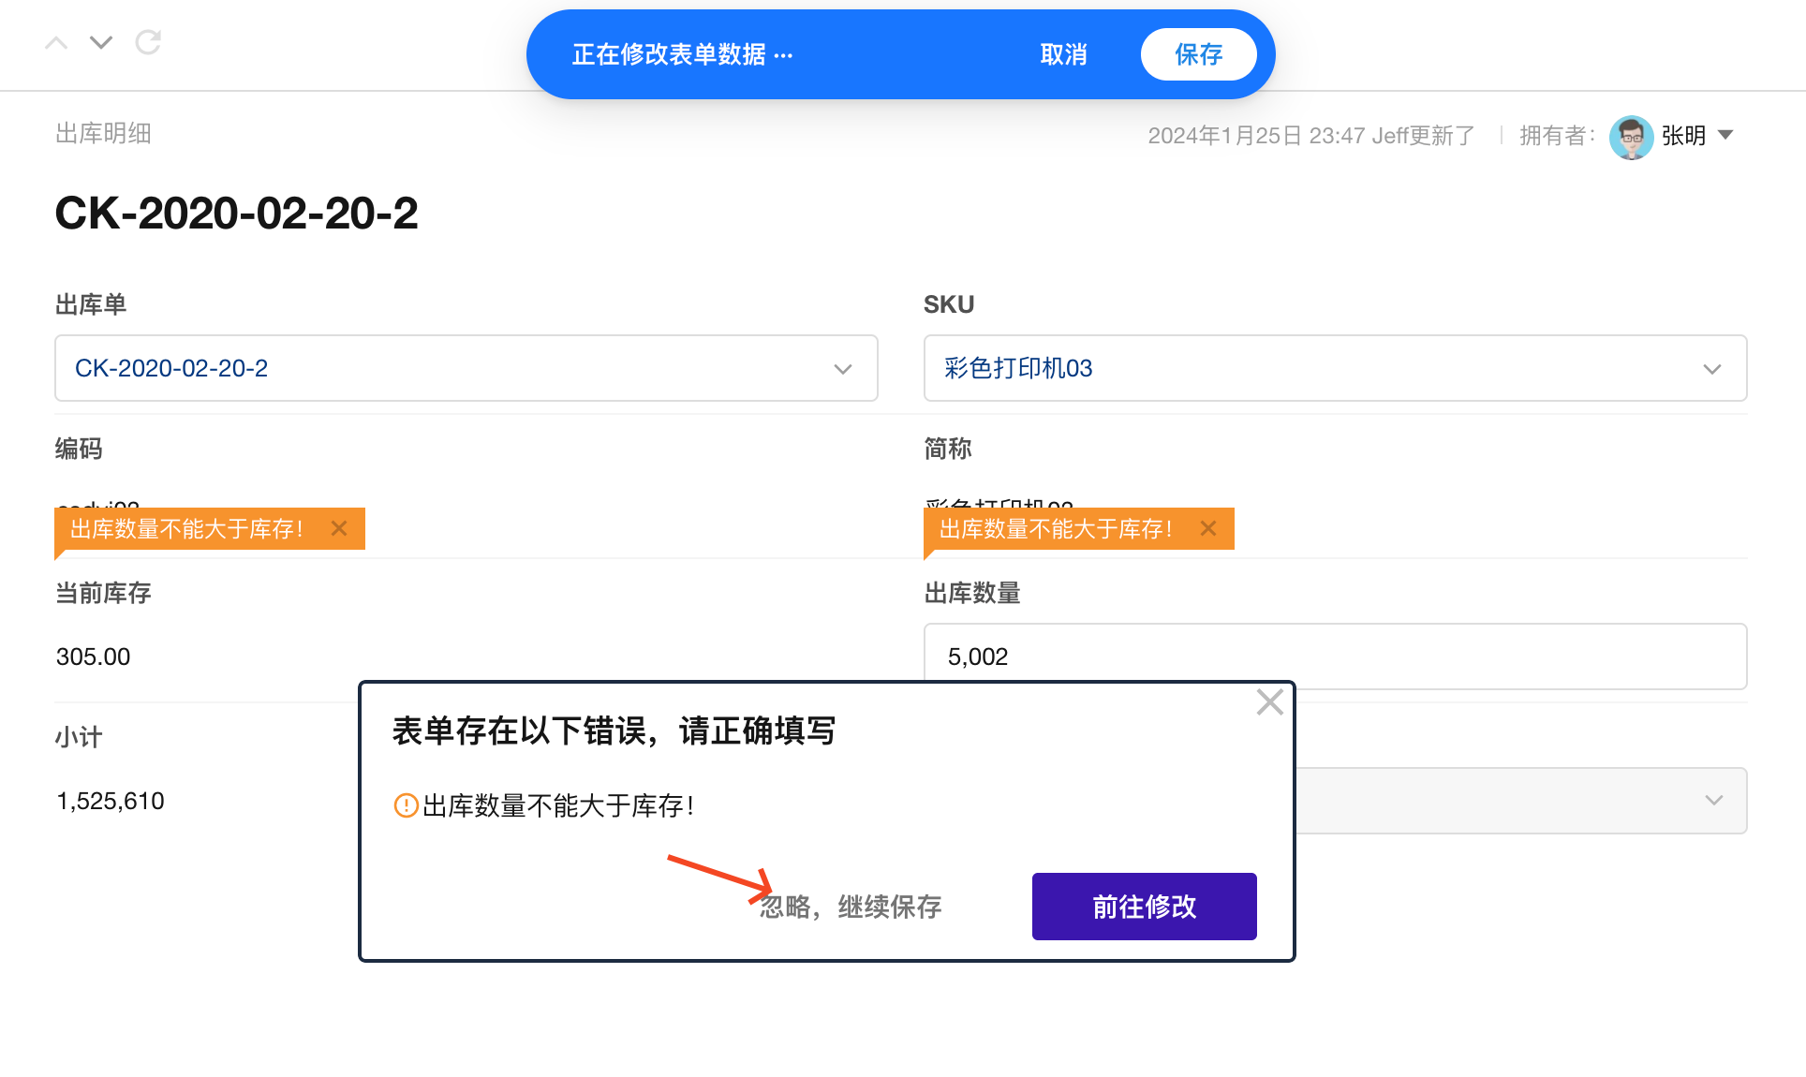Viewport: 1806px width, 1077px height.
Task: Expand the SKU 彩色打印机03 dropdown
Action: click(1711, 369)
